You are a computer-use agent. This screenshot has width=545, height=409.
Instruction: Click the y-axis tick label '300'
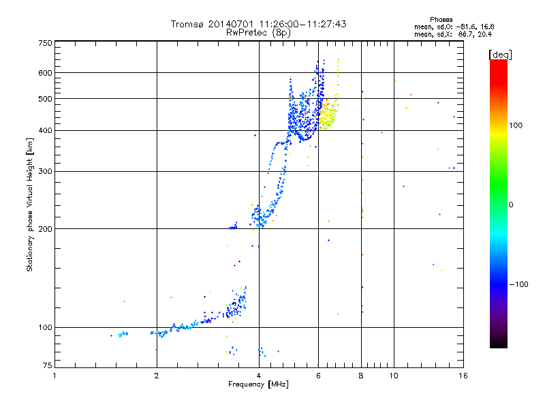coord(46,172)
